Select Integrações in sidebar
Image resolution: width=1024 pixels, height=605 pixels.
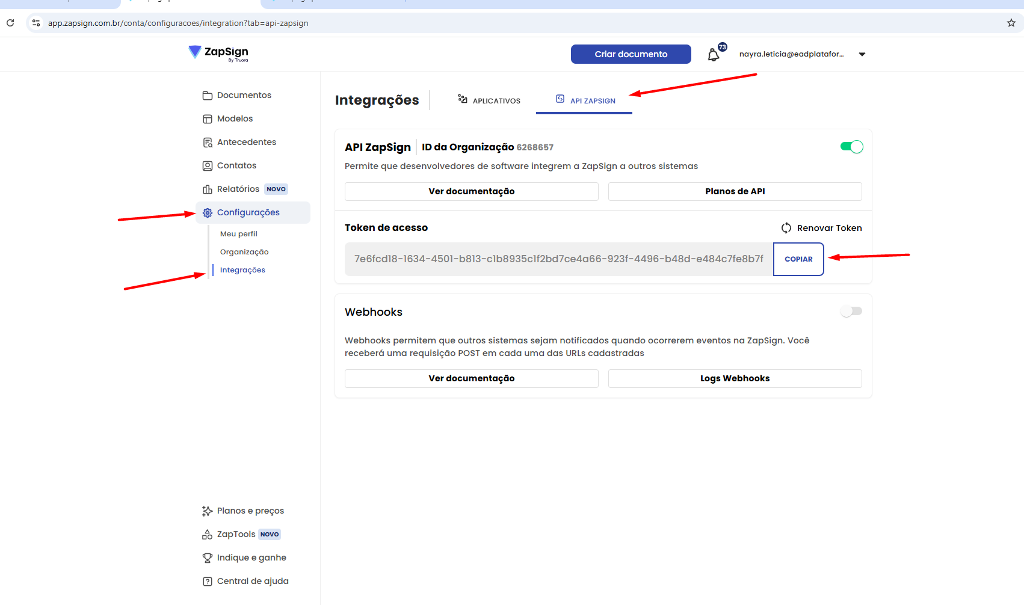pyautogui.click(x=242, y=270)
